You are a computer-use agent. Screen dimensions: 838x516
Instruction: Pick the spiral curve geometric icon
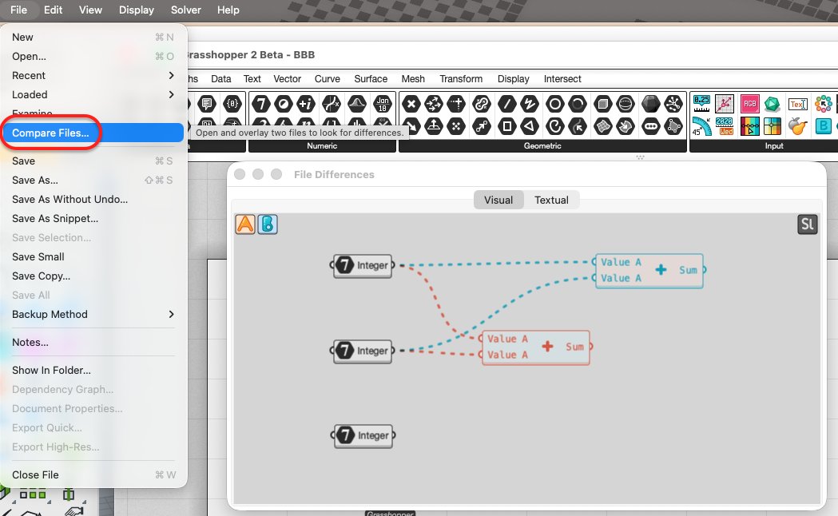(x=554, y=126)
